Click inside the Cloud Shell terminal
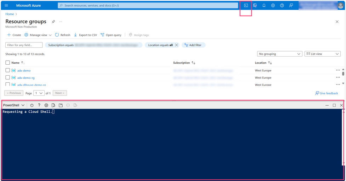The image size is (346, 181). coord(172,144)
